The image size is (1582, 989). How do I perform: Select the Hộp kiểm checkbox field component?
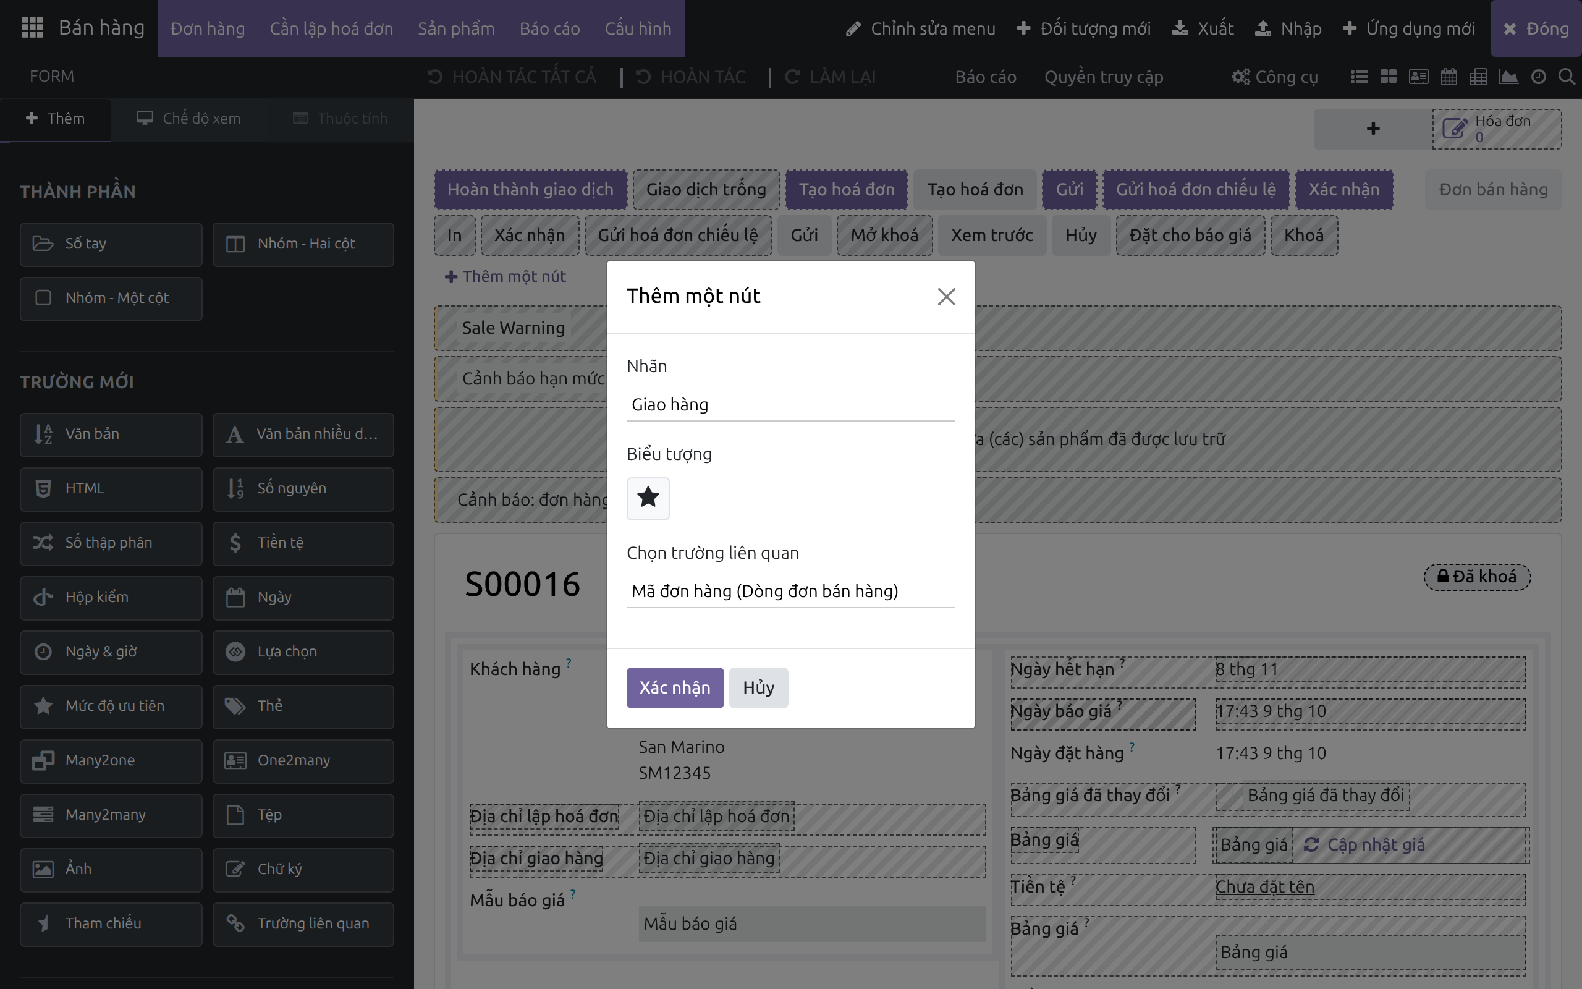pos(111,597)
